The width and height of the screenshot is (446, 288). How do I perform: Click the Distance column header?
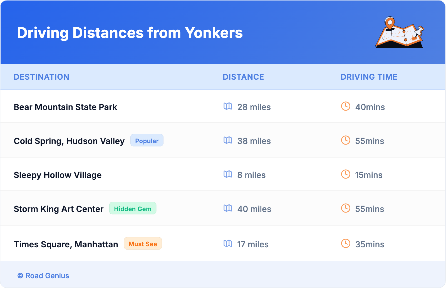click(x=243, y=77)
